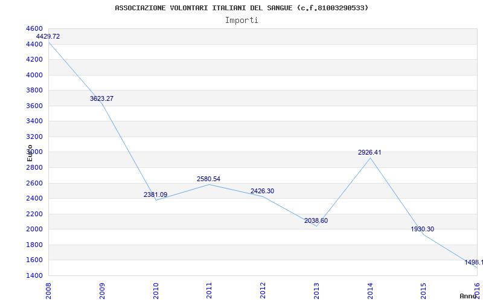Click the Importi chart subtitle

pyautogui.click(x=241, y=21)
